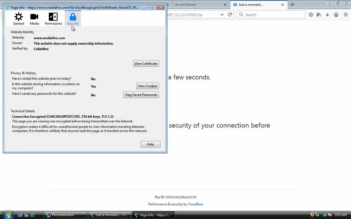Focus the browser Search field
The width and height of the screenshot is (351, 219).
[x=271, y=15]
